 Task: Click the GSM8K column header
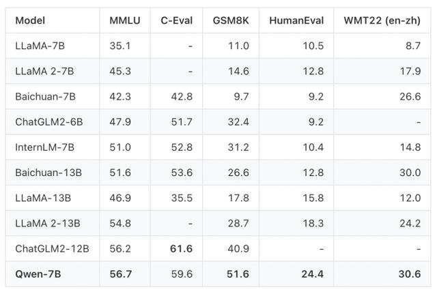[x=230, y=20]
